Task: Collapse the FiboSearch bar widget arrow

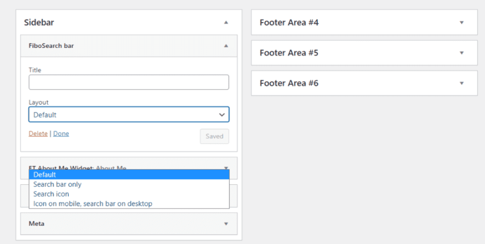Action: point(226,46)
